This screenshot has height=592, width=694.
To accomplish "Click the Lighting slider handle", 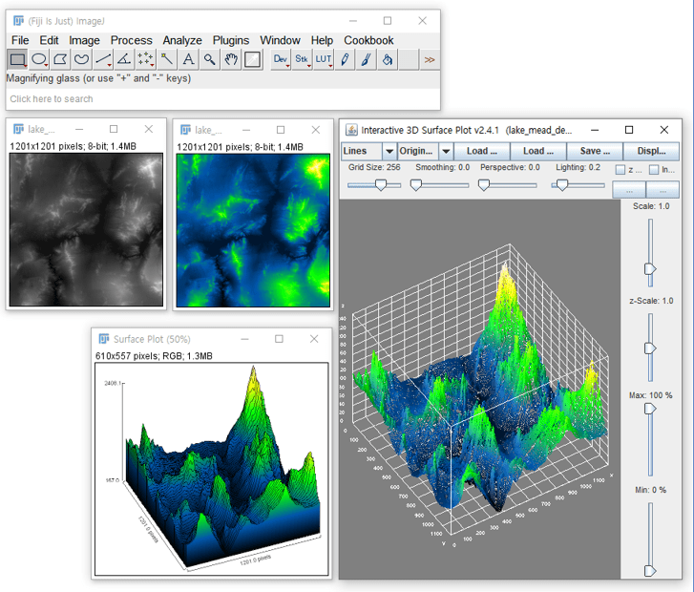I will 561,185.
